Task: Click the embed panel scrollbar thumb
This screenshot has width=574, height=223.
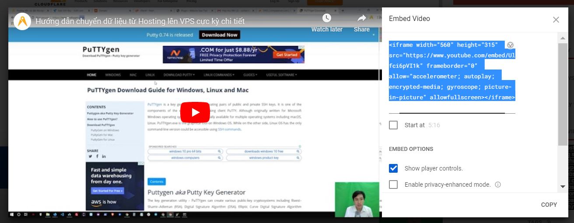Action: coord(563,94)
